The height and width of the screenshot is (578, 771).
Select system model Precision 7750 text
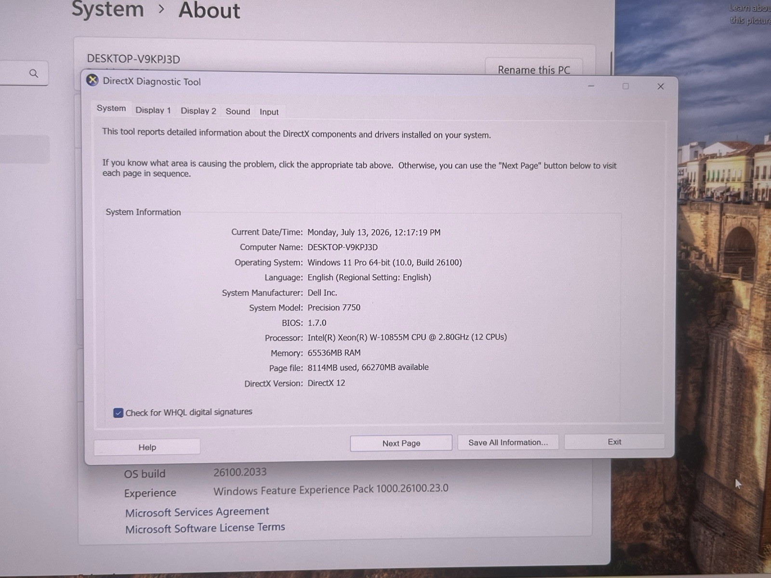pos(334,307)
